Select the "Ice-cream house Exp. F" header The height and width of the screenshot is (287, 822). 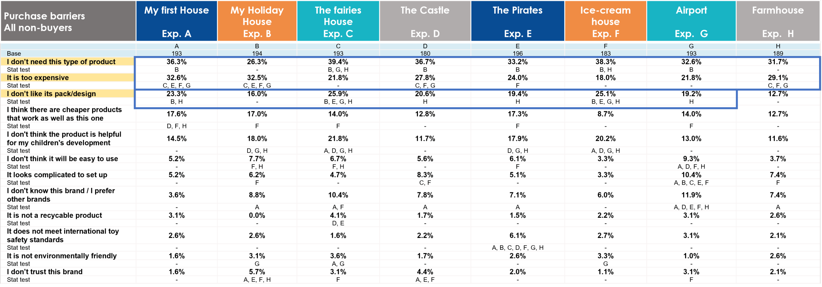(605, 21)
